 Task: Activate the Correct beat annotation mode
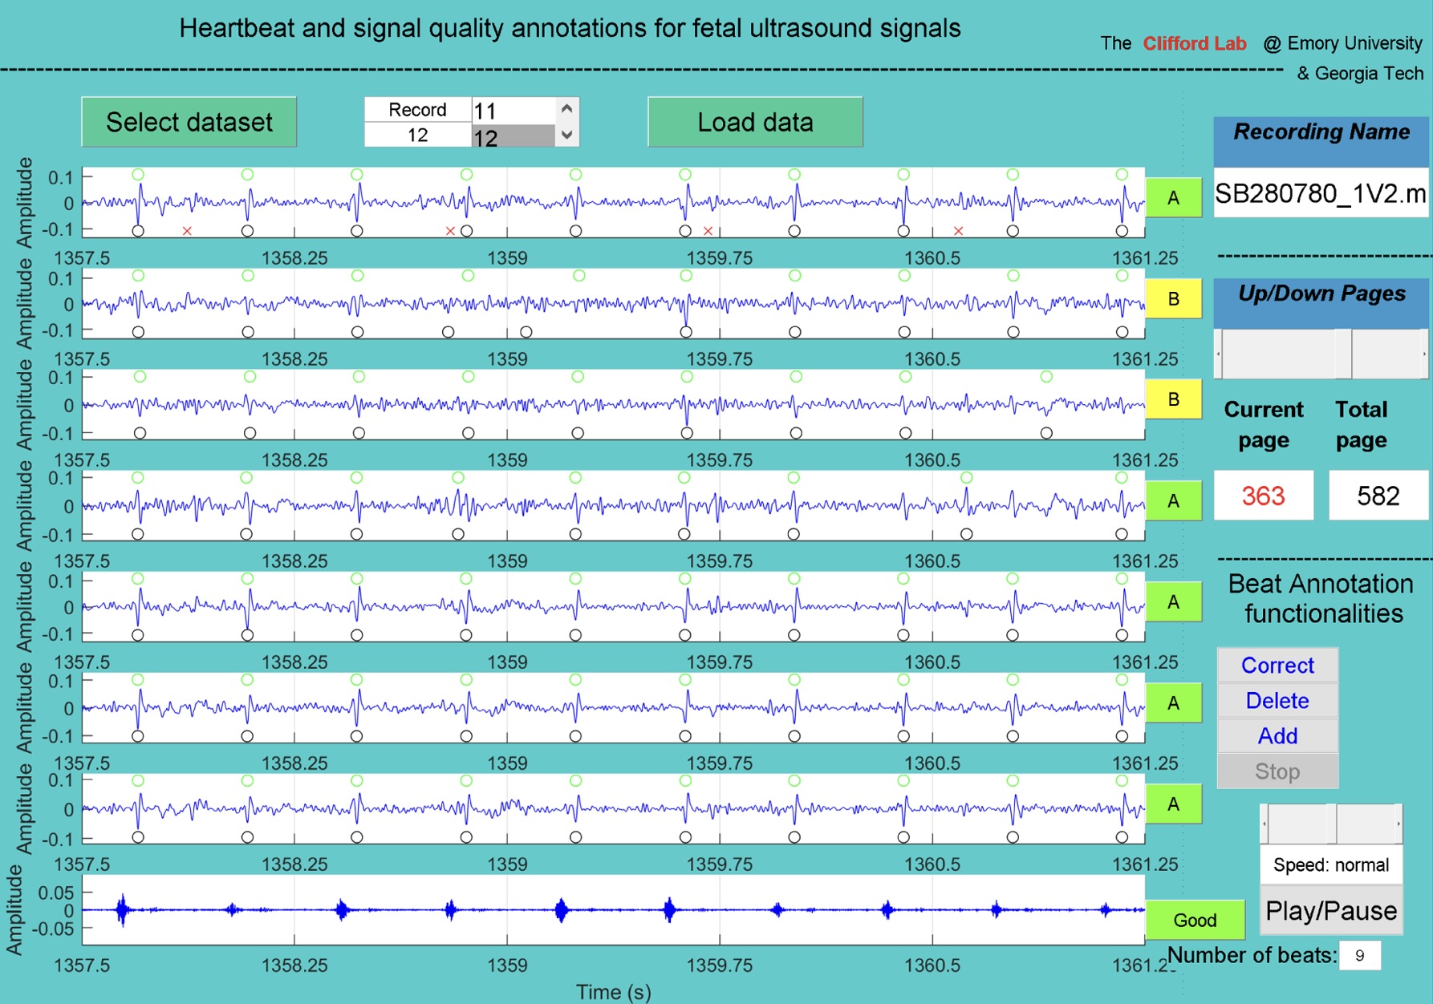click(1277, 666)
